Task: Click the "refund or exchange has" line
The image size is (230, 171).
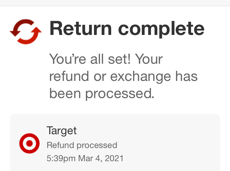Action: 123,77
